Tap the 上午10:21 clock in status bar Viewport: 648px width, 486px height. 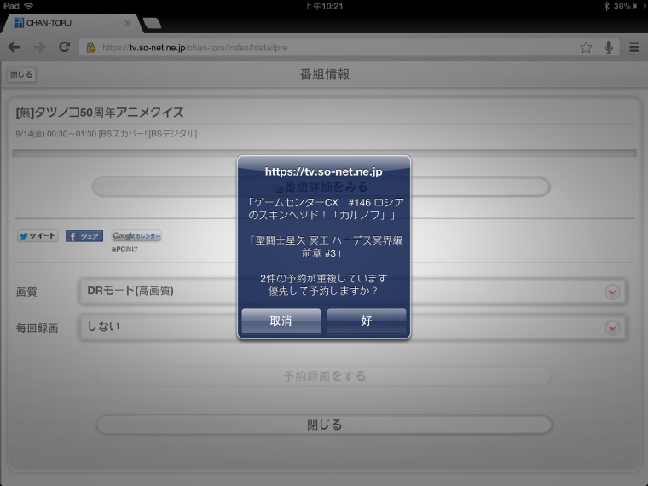point(324,6)
